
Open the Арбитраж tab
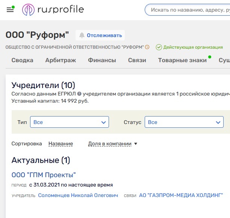point(61,60)
